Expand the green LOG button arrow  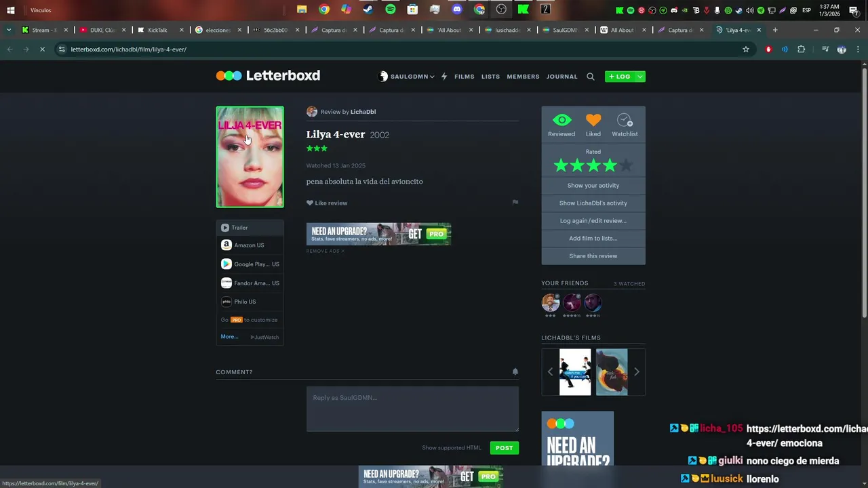[640, 77]
